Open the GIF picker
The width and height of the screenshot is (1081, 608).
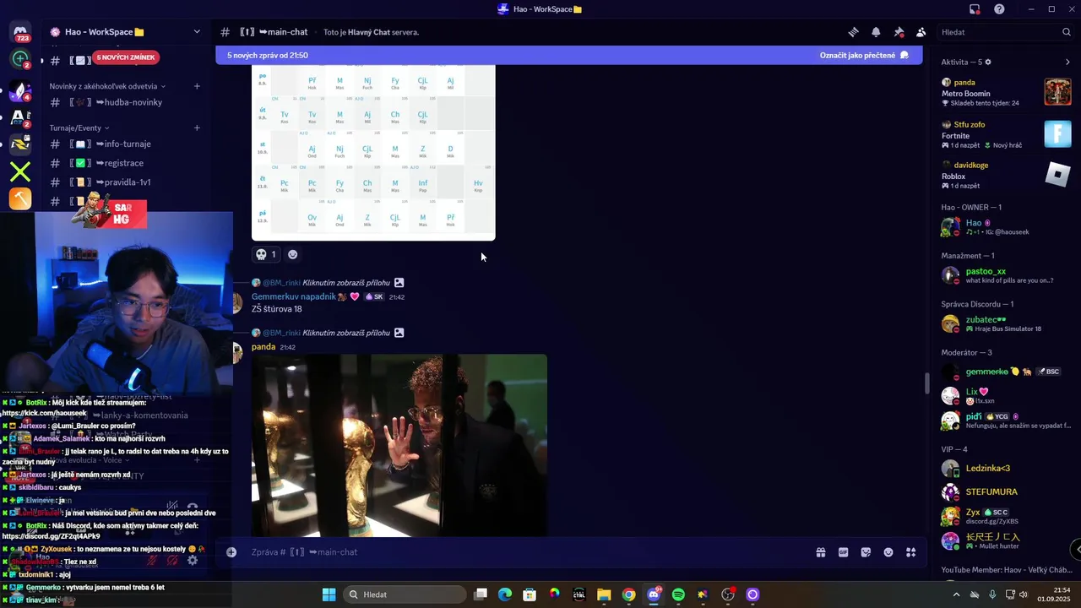click(843, 552)
